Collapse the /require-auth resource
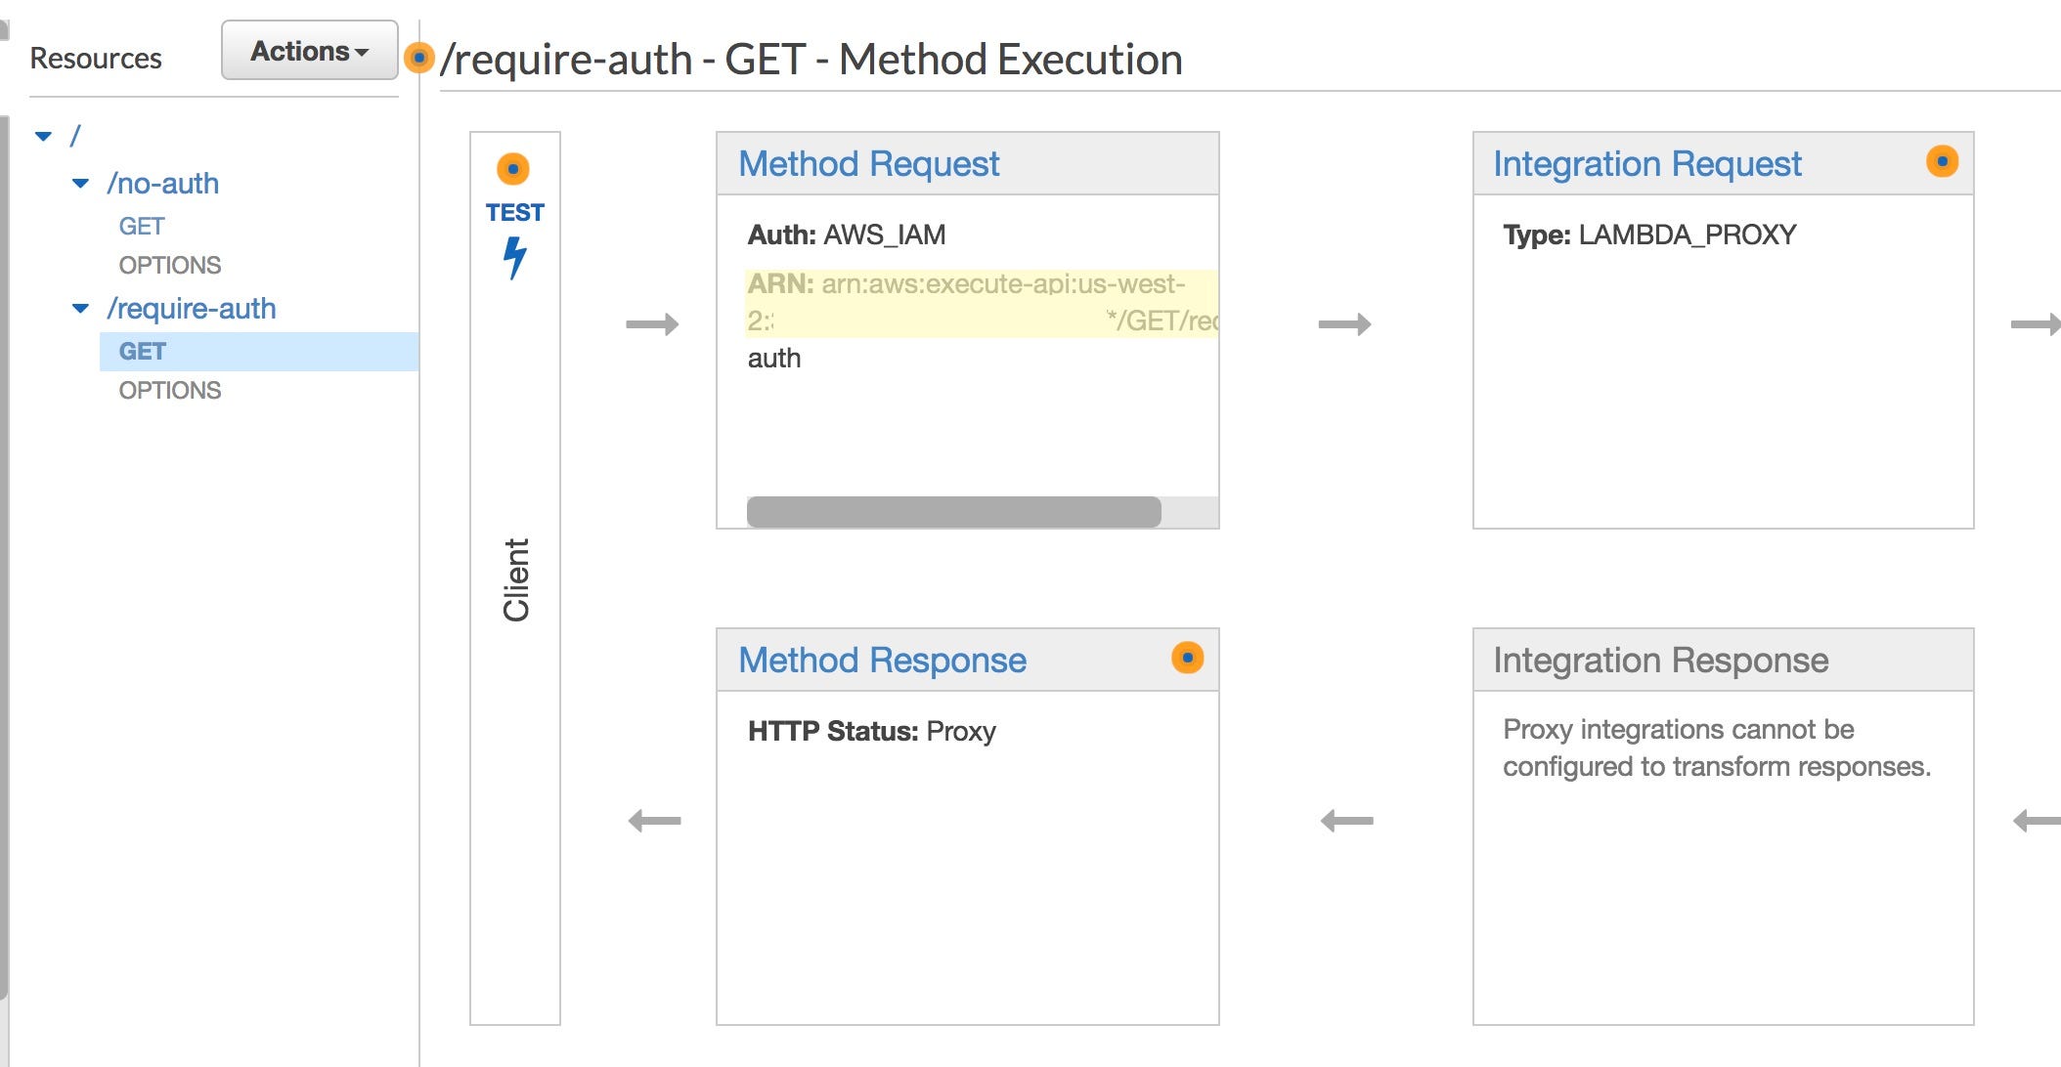This screenshot has height=1067, width=2061. click(81, 309)
